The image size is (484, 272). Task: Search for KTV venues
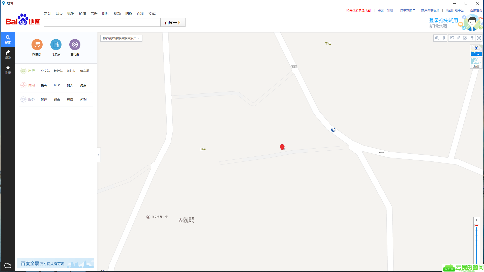coord(57,85)
